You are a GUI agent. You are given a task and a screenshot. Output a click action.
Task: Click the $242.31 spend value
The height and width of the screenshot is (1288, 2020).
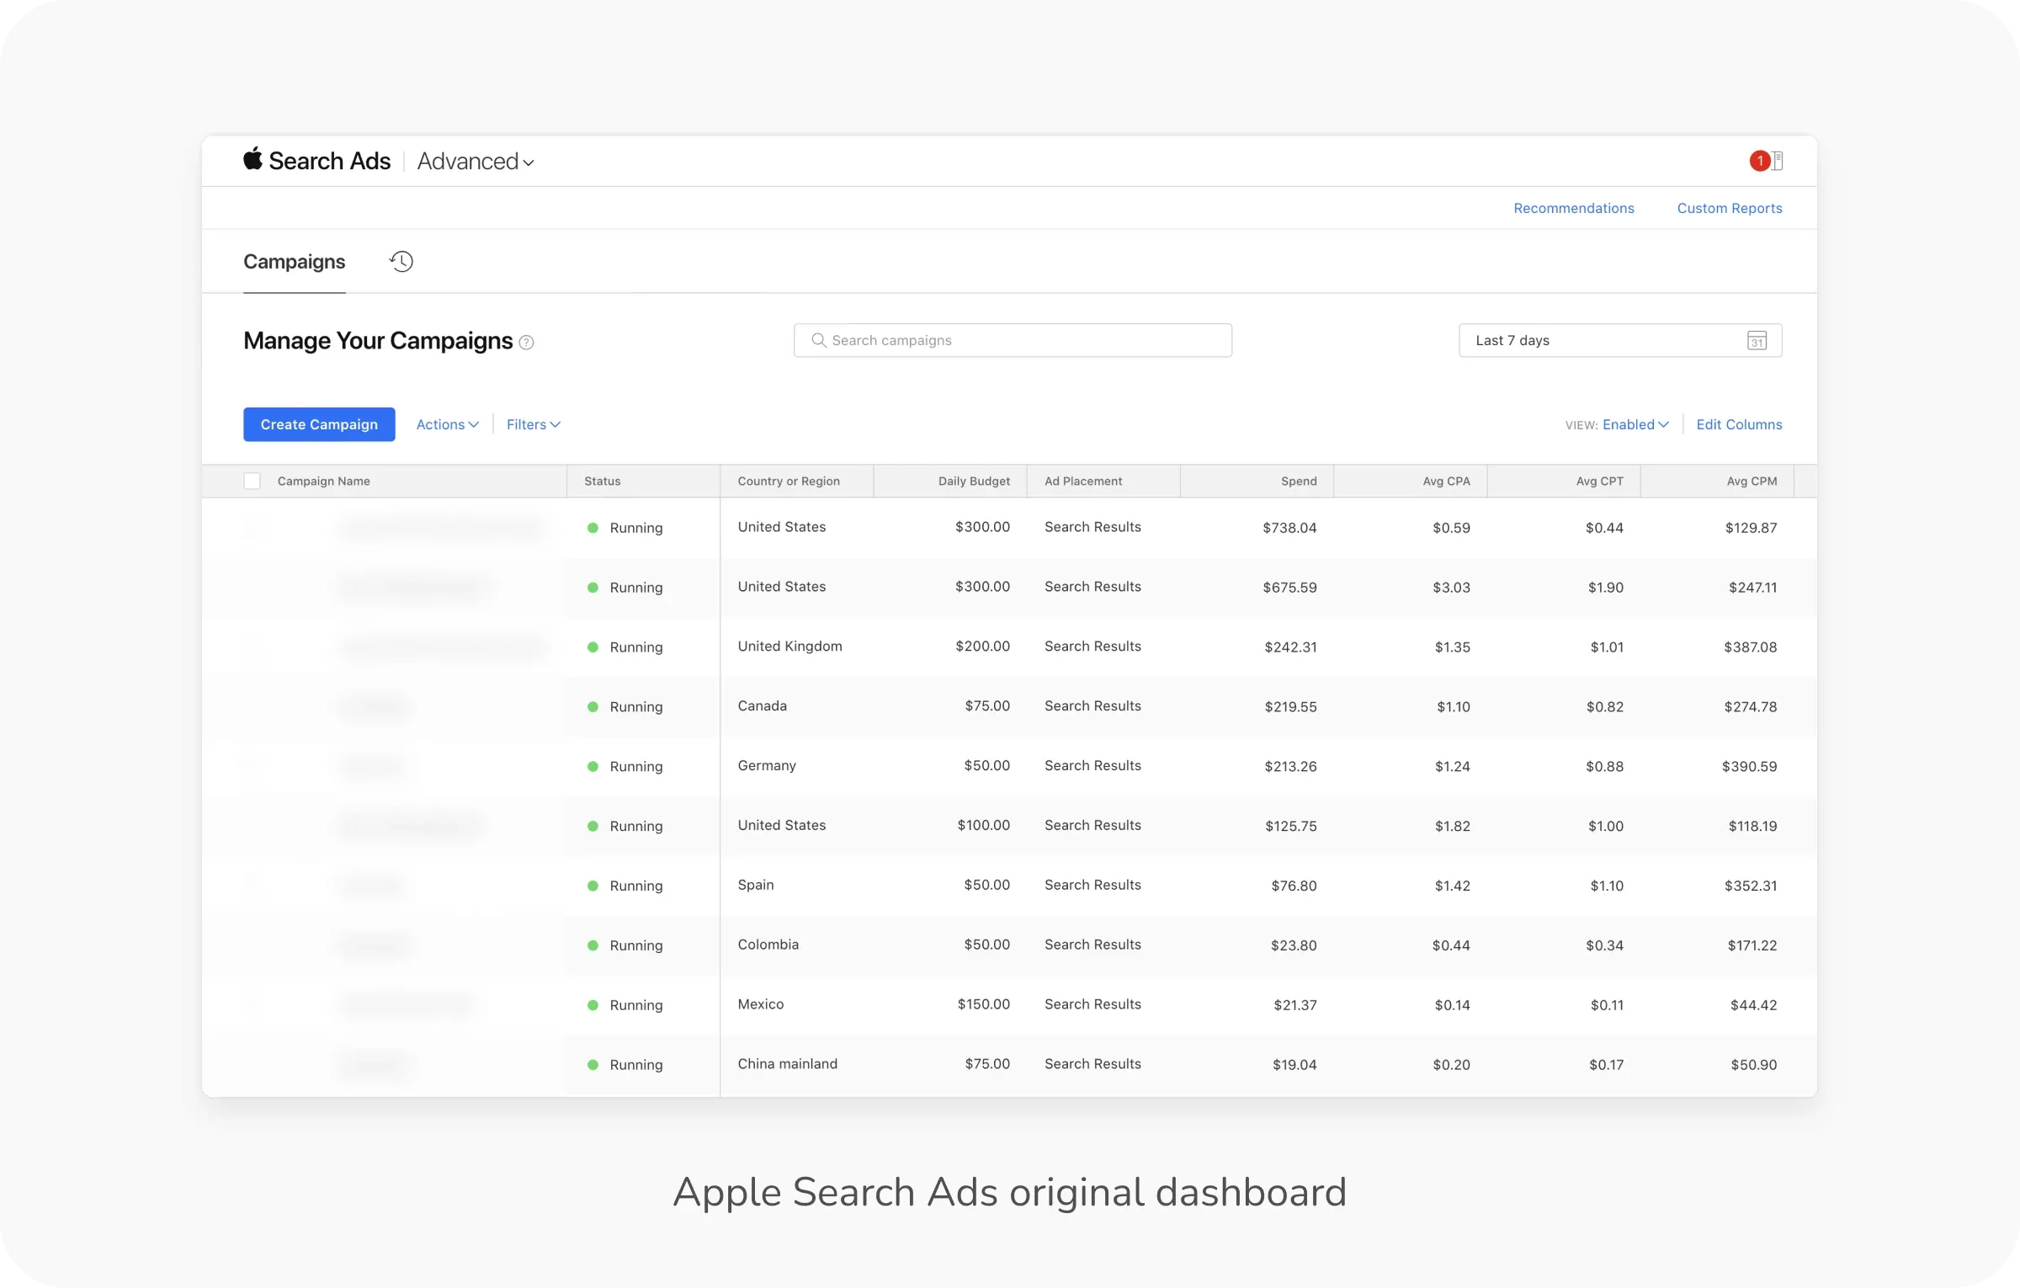(1290, 647)
